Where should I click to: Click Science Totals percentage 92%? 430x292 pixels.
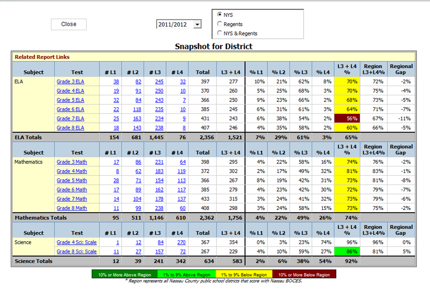[351, 261]
